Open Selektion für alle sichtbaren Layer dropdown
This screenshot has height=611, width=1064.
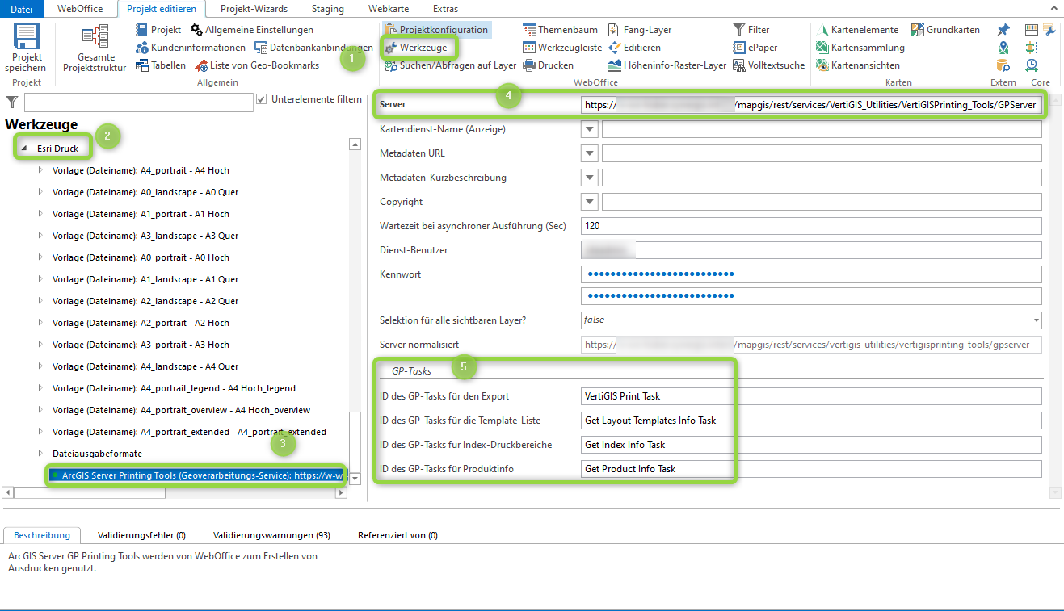(1036, 320)
